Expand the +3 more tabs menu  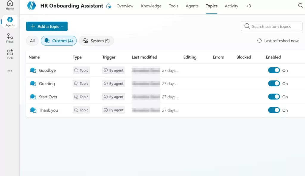coord(248,6)
